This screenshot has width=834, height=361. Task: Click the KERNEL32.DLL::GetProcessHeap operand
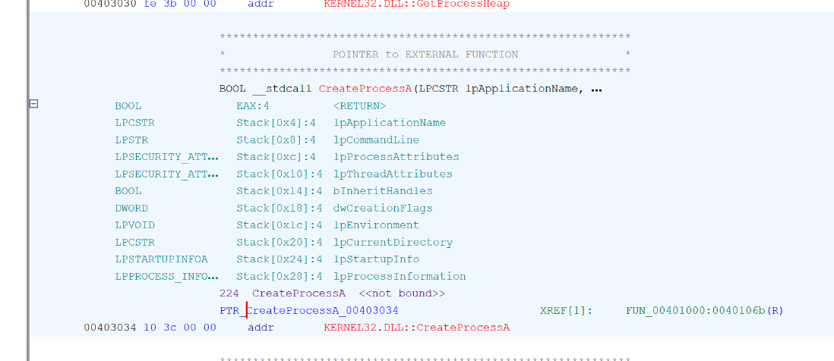tap(416, 4)
